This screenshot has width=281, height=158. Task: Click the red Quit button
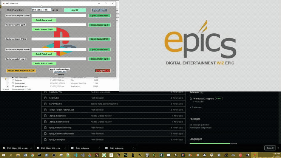point(103,71)
